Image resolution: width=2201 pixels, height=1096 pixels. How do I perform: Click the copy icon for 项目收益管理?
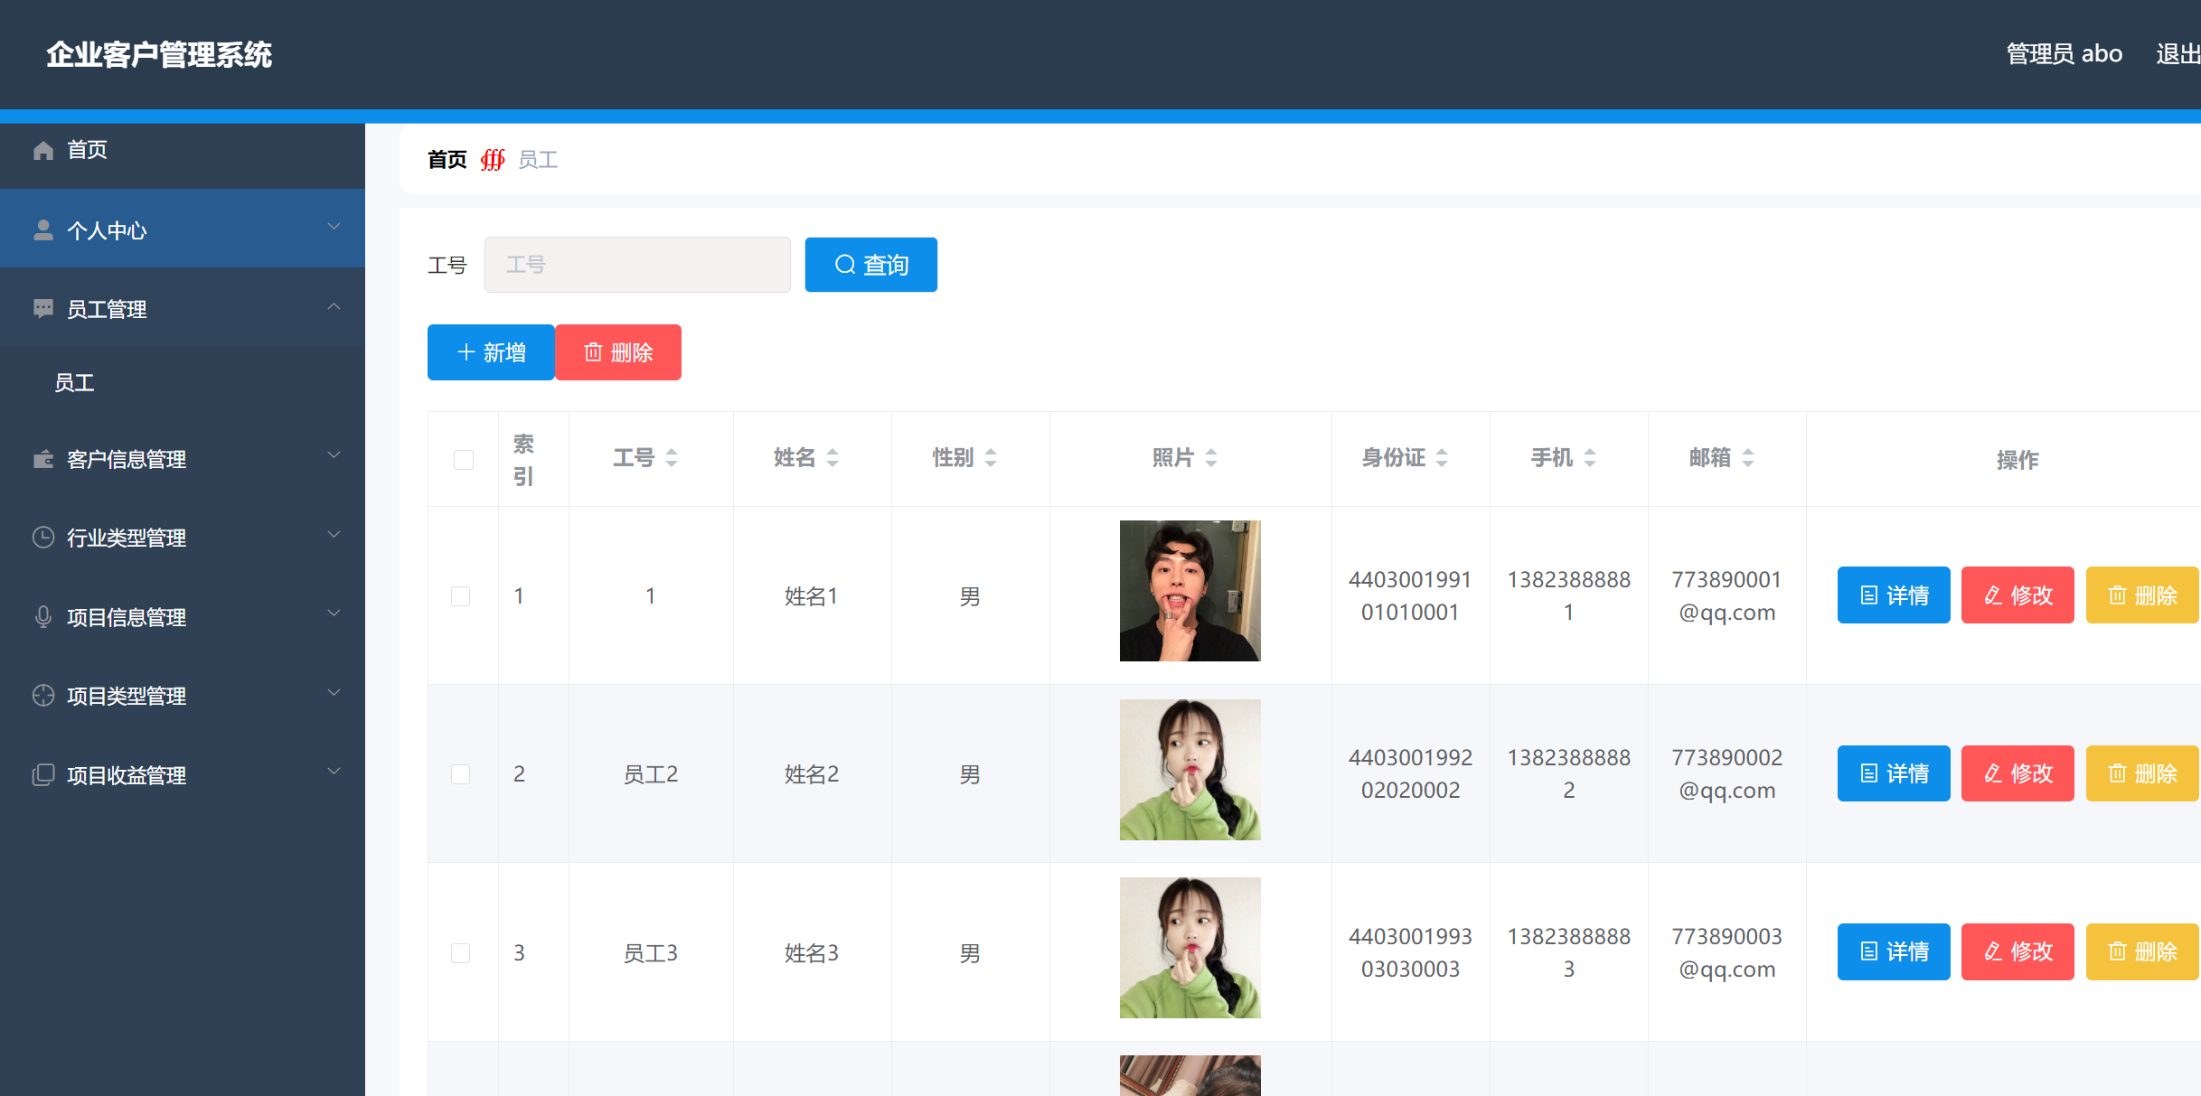pyautogui.click(x=42, y=775)
